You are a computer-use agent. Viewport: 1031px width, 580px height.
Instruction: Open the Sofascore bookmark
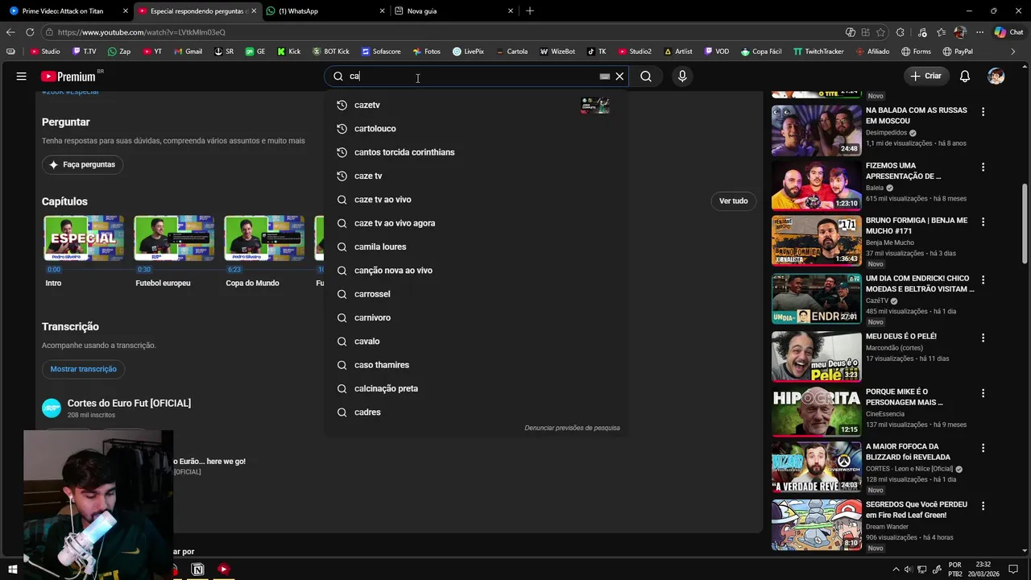[x=381, y=52]
